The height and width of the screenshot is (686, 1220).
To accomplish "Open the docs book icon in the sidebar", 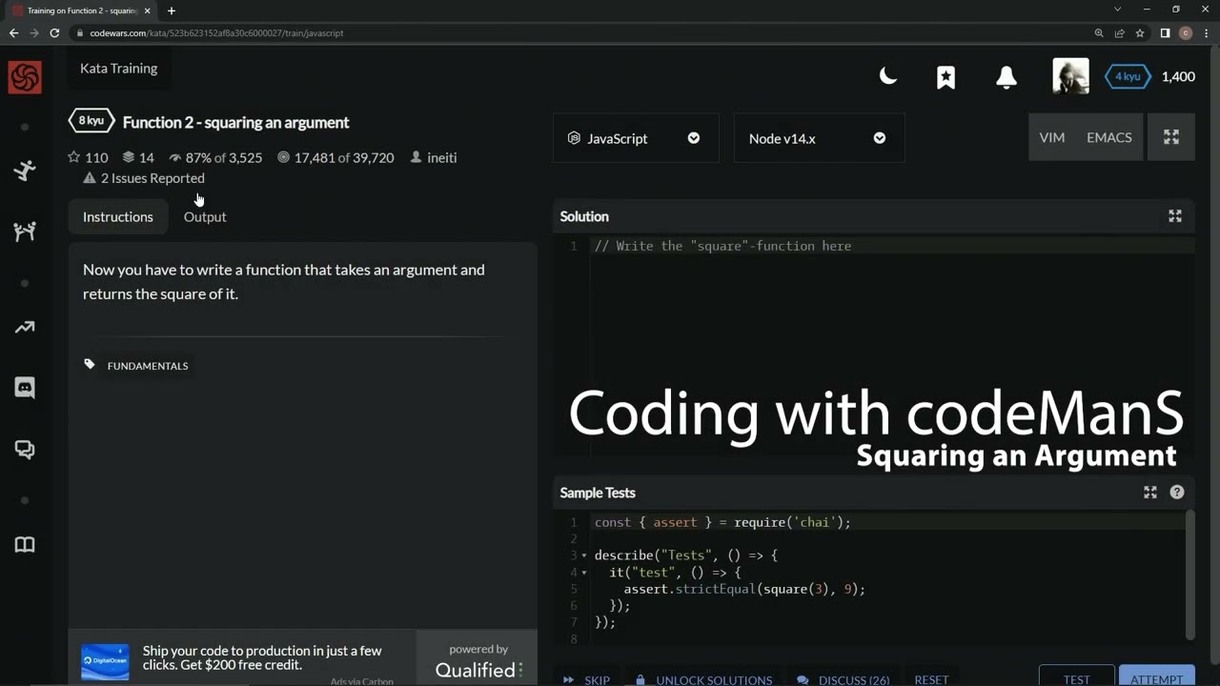I will 25,545.
